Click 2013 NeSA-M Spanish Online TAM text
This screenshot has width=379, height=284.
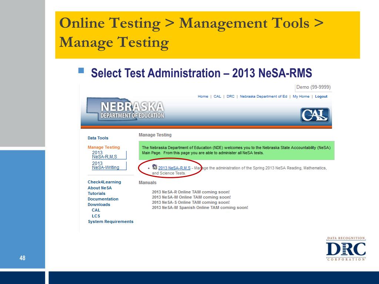[200, 207]
